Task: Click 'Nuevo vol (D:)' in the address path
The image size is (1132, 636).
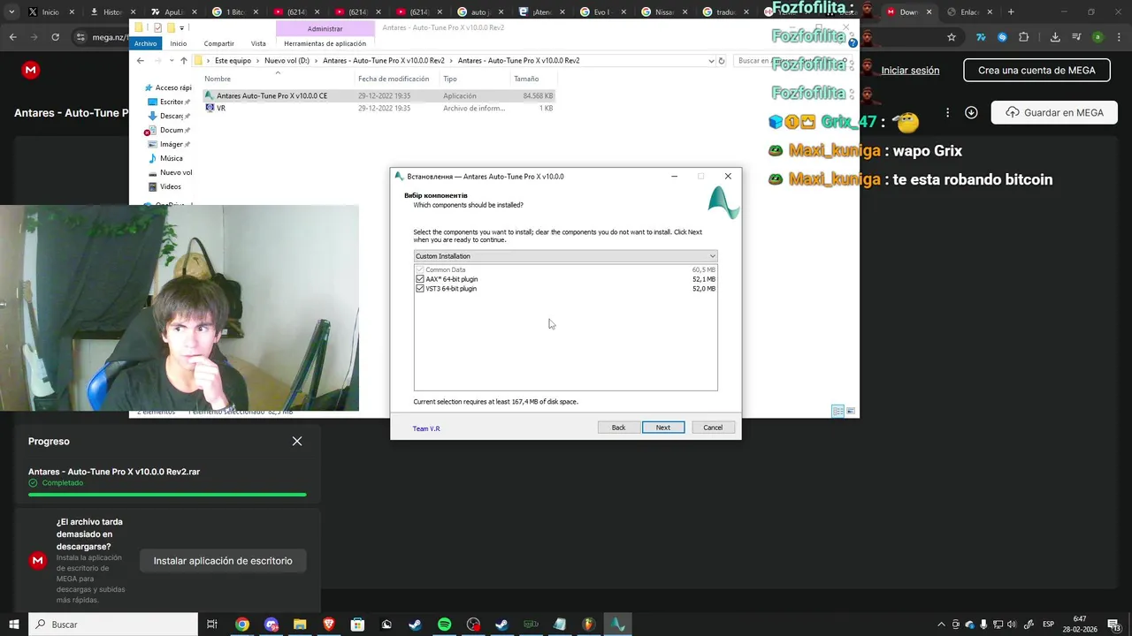Action: pyautogui.click(x=287, y=61)
